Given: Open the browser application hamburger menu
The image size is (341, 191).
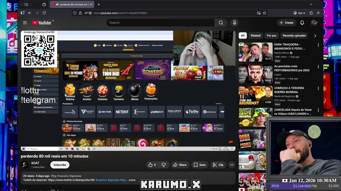Looking at the screenshot, I should [318, 13].
